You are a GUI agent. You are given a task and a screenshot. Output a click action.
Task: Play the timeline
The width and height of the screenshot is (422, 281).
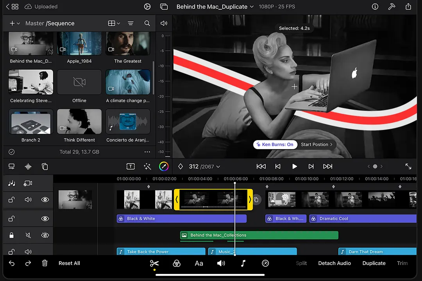tap(295, 166)
